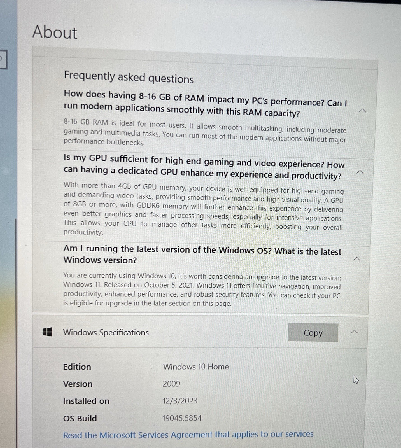Click the Version label
The image size is (401, 448).
tap(78, 384)
